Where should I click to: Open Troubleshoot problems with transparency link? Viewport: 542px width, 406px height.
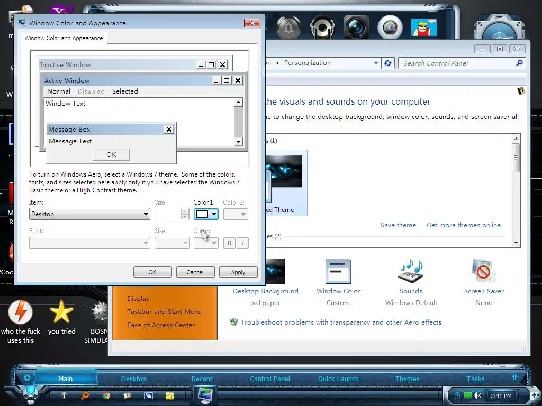pyautogui.click(x=341, y=322)
